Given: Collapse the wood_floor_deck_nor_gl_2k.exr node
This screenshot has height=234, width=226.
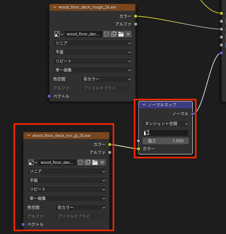Looking at the screenshot, I should (28, 135).
